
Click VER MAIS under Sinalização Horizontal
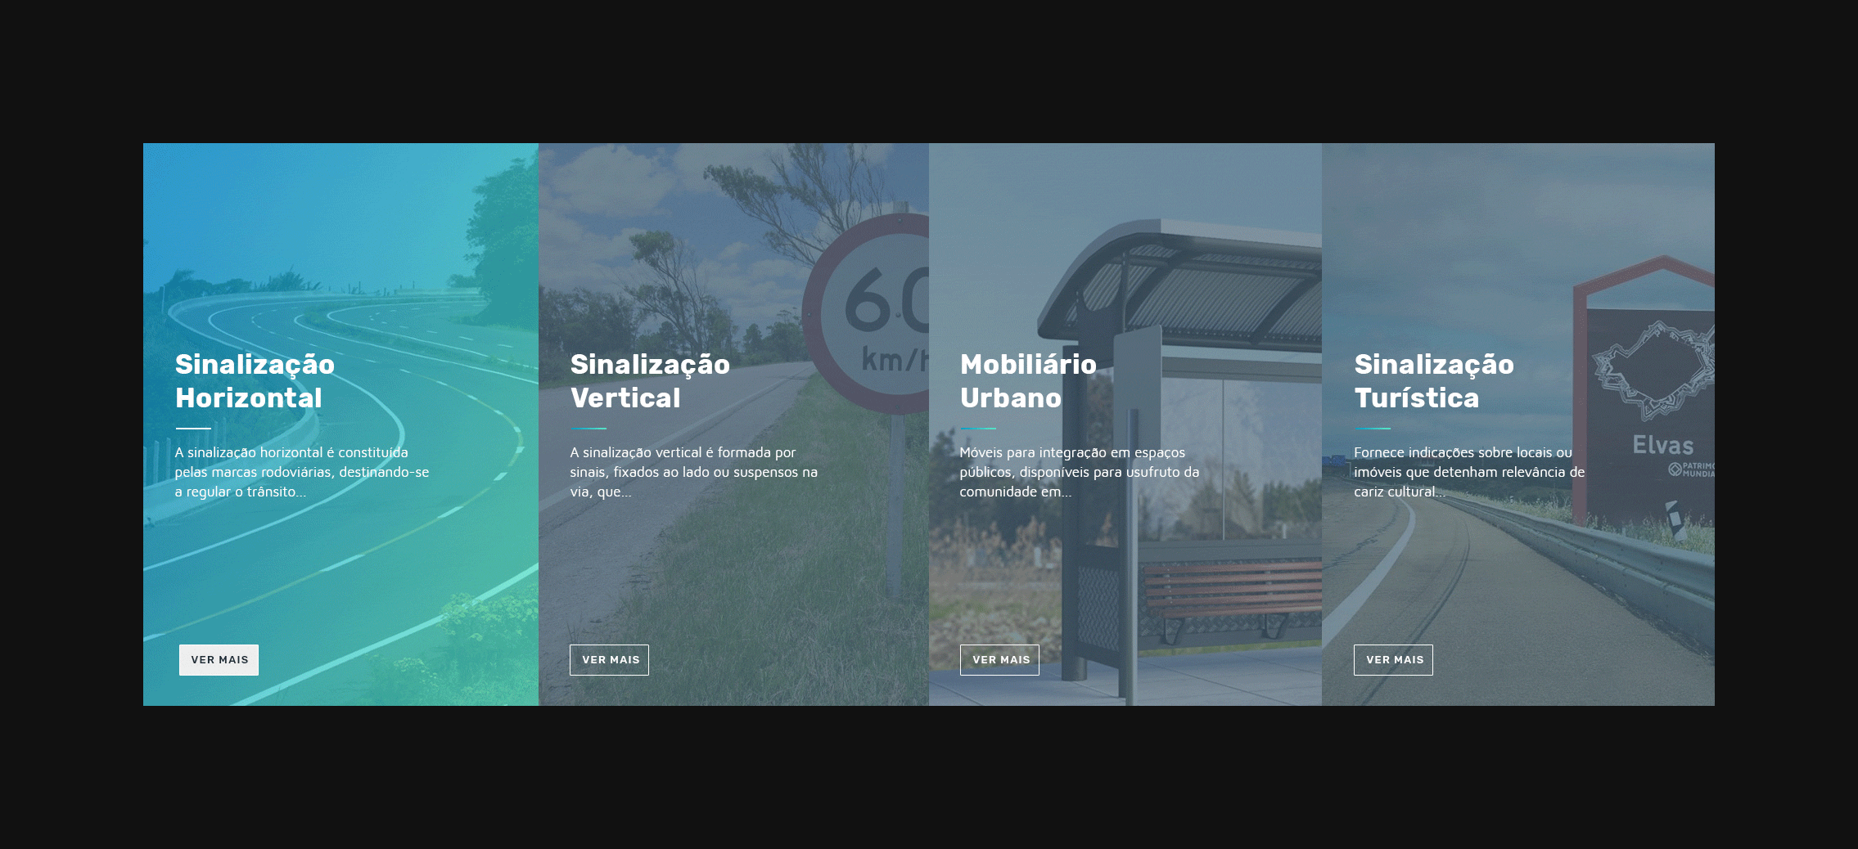(219, 660)
